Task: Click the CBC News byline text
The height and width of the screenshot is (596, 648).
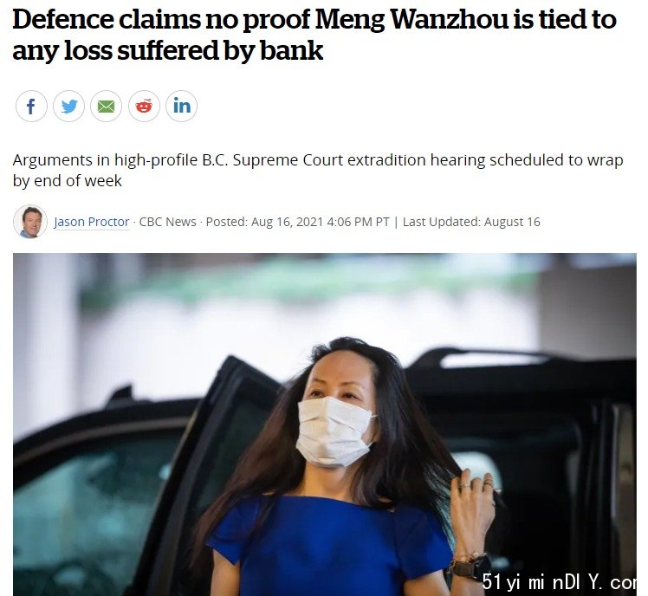Action: tap(167, 222)
